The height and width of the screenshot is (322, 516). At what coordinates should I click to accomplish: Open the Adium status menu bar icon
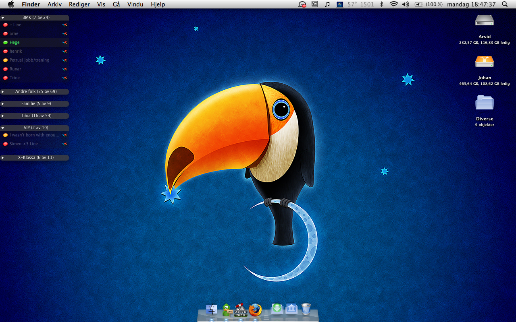(302, 4)
